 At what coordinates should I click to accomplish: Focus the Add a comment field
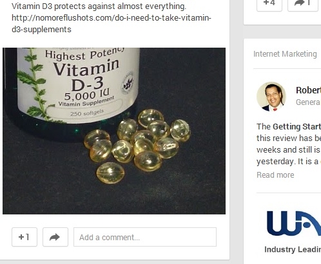pos(145,237)
